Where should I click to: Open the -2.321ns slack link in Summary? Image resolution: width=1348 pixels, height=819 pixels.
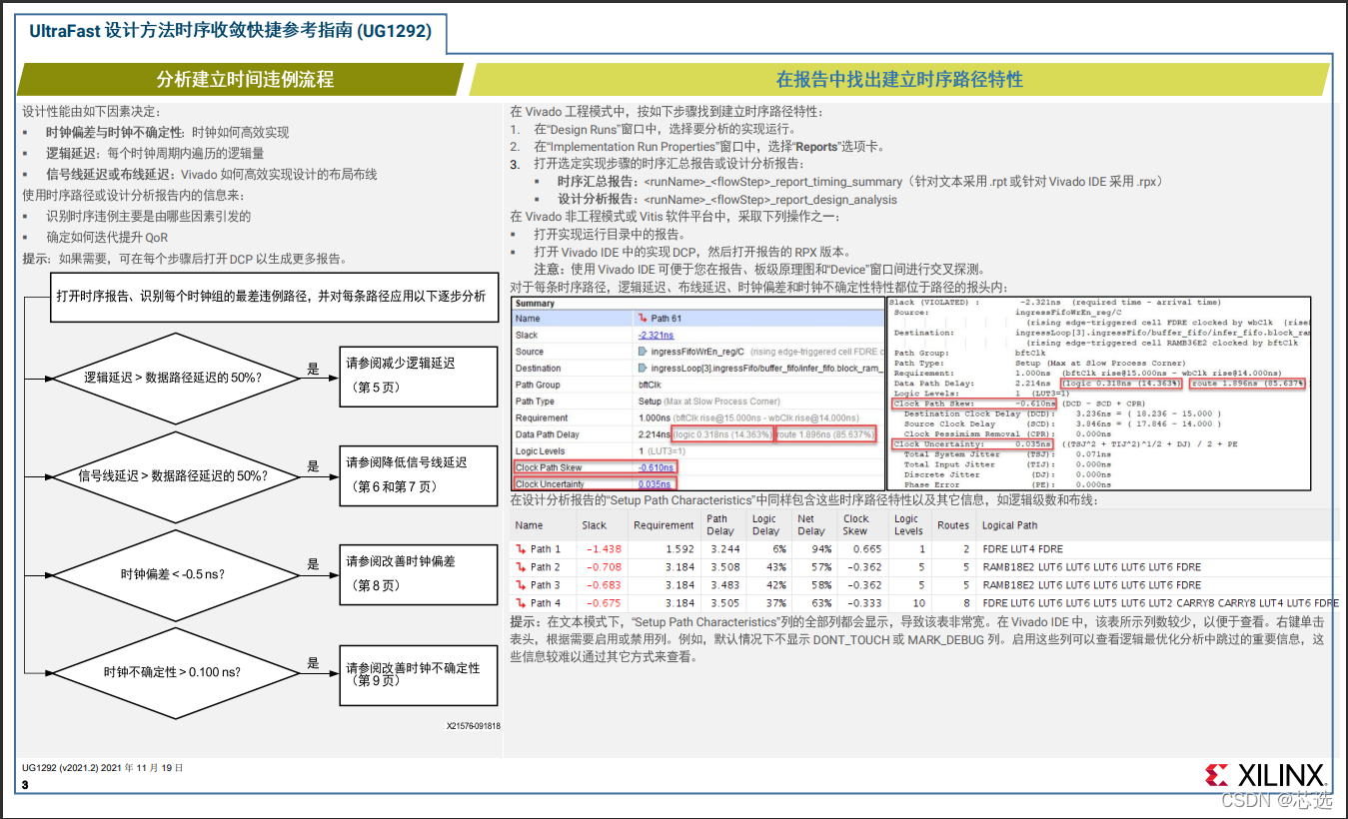tap(656, 336)
